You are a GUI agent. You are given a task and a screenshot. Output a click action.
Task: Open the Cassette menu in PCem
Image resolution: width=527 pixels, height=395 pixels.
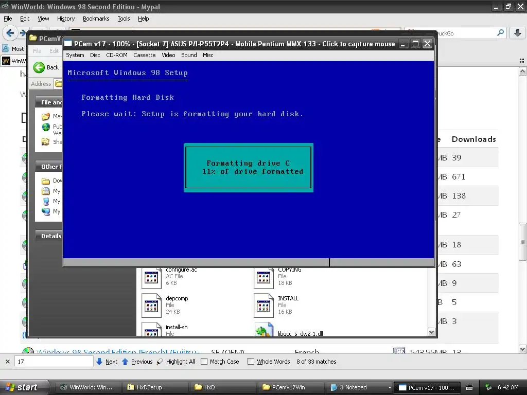(x=145, y=55)
